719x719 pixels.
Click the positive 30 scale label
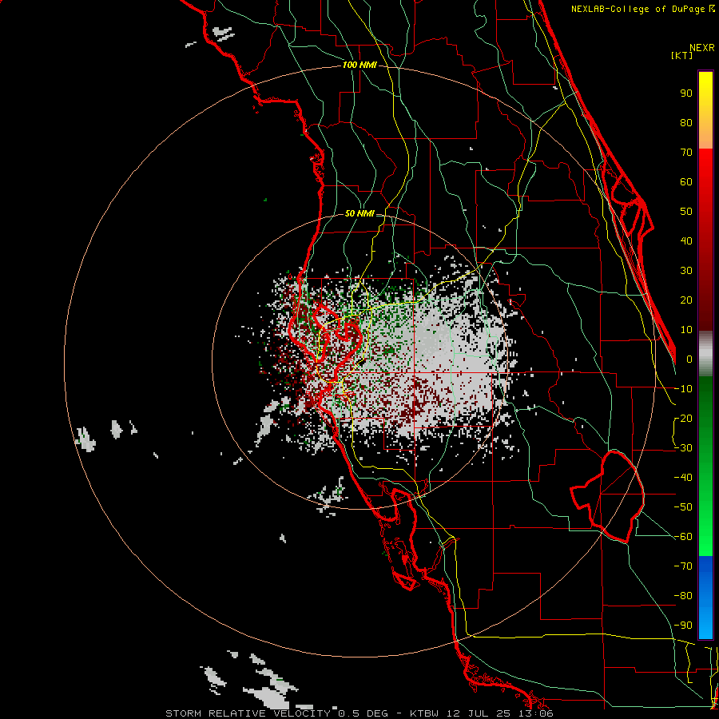click(686, 271)
